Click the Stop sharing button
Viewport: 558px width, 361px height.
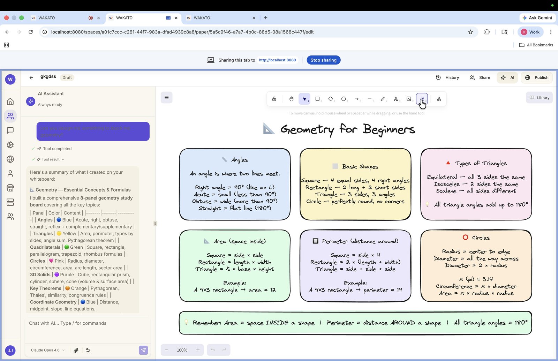pyautogui.click(x=324, y=60)
